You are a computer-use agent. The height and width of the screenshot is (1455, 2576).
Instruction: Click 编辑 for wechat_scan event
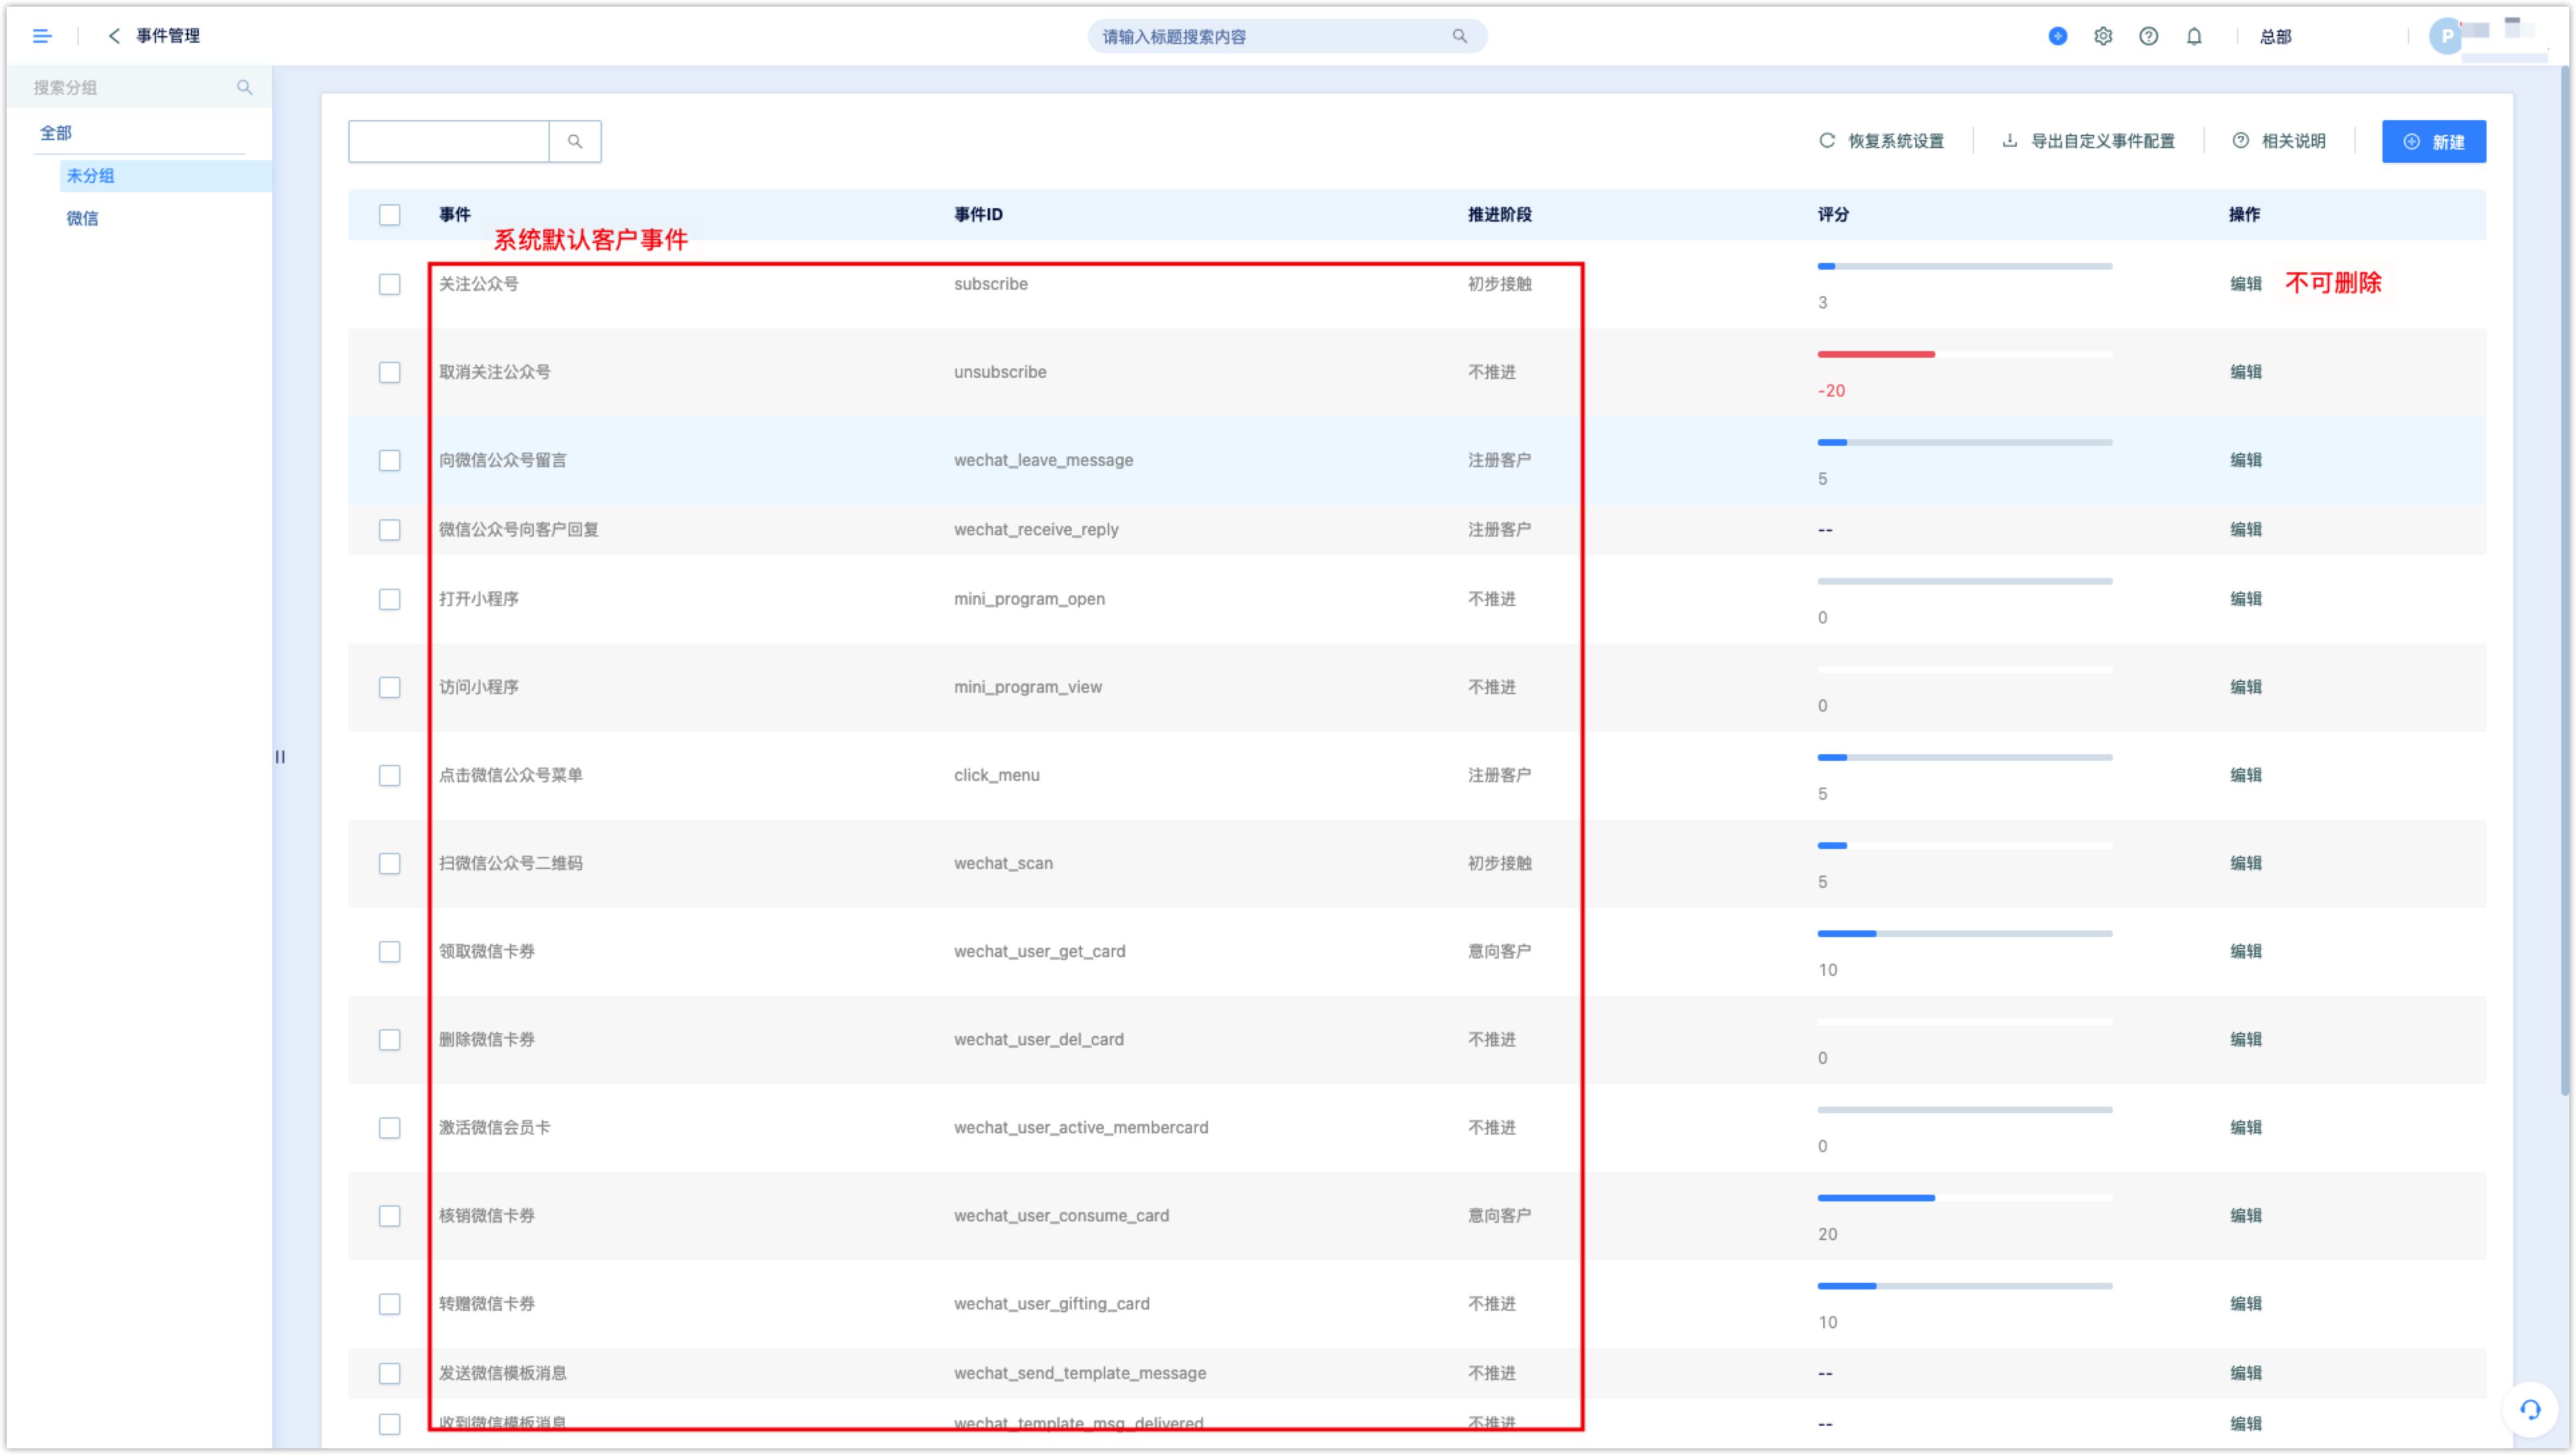pyautogui.click(x=2245, y=863)
